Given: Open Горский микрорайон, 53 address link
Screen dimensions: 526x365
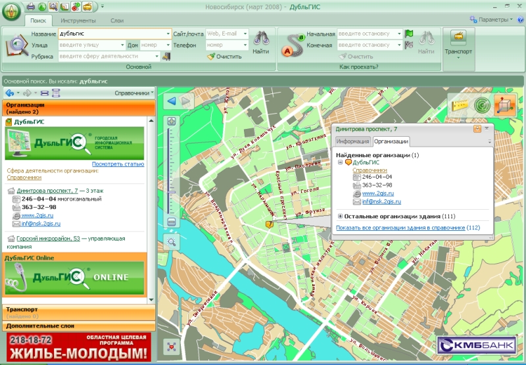Looking at the screenshot, I should pyautogui.click(x=48, y=239).
